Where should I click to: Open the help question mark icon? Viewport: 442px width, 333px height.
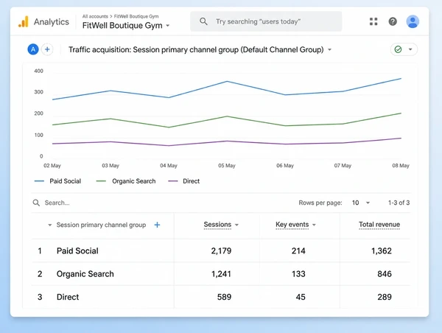(x=393, y=21)
